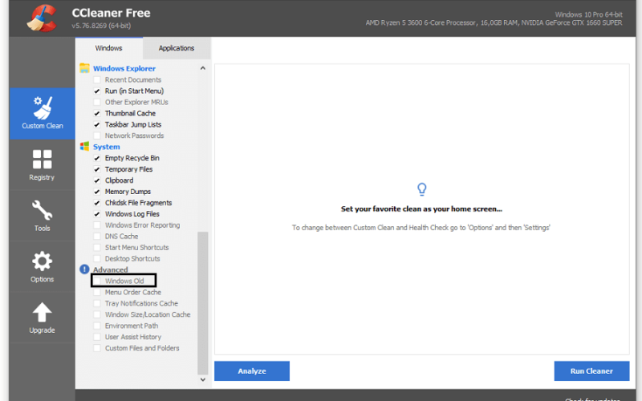
Task: Enable the Windows Old checkbox
Action: click(x=97, y=282)
